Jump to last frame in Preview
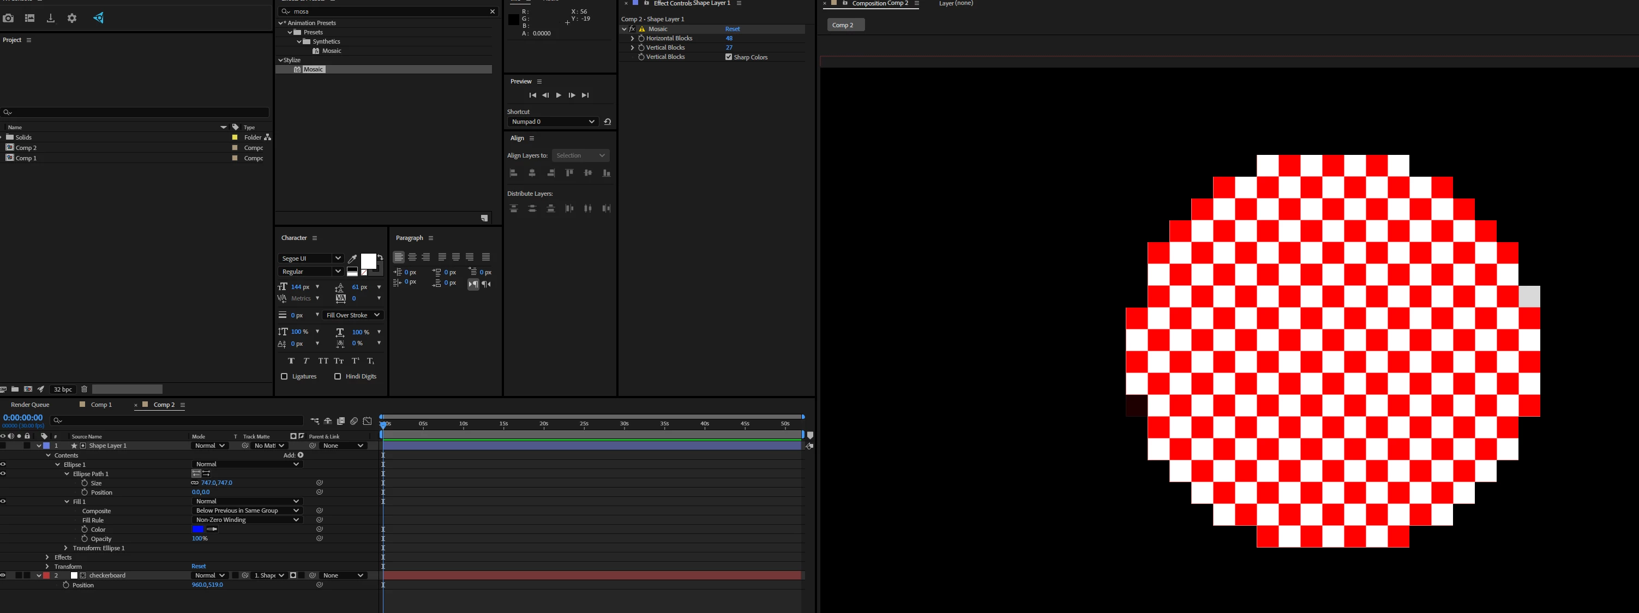Screen dimensions: 1639x613 coord(585,95)
